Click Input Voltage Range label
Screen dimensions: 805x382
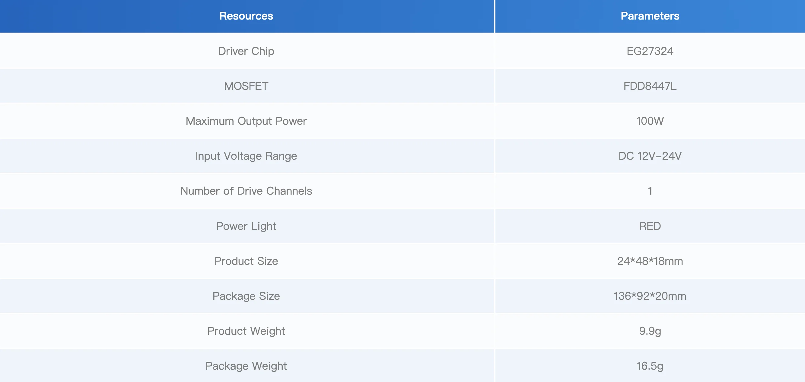[246, 156]
